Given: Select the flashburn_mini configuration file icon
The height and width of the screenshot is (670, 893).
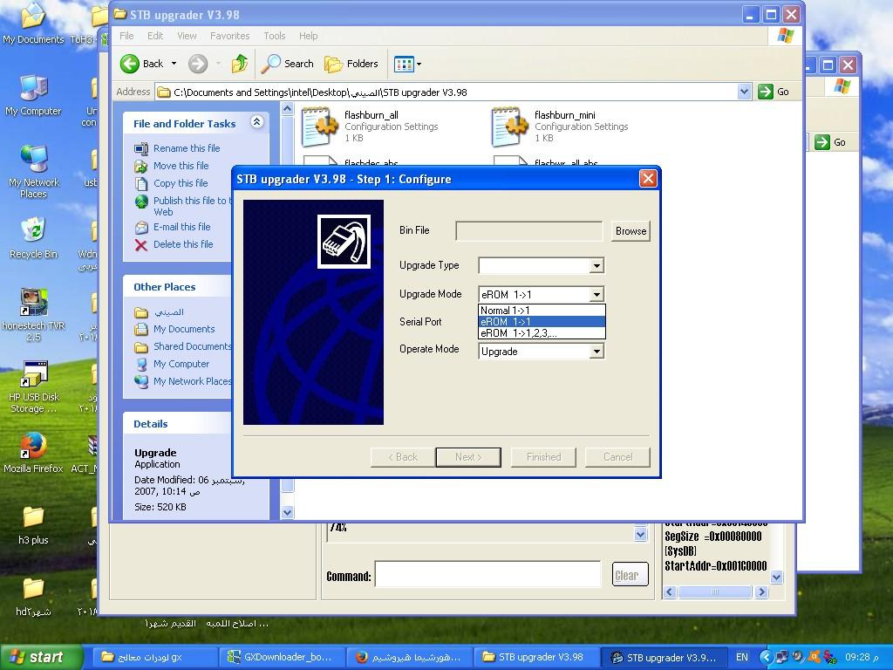Looking at the screenshot, I should (510, 126).
